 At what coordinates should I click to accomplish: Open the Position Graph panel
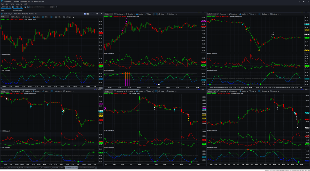[18, 11]
